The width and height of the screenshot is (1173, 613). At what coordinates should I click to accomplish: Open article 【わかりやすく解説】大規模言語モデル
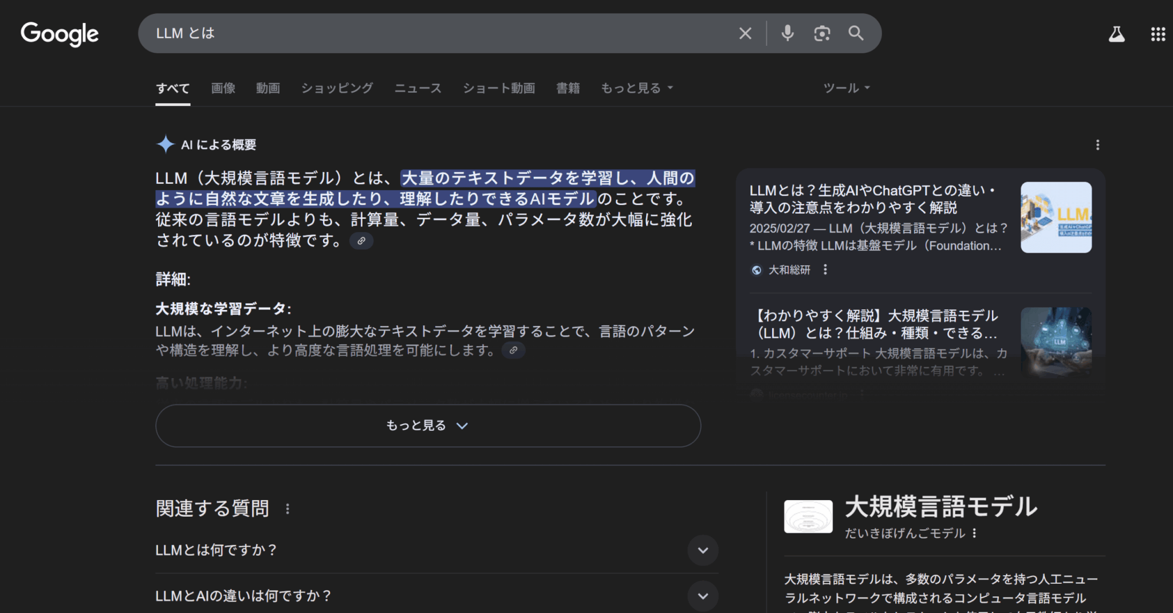pyautogui.click(x=875, y=324)
